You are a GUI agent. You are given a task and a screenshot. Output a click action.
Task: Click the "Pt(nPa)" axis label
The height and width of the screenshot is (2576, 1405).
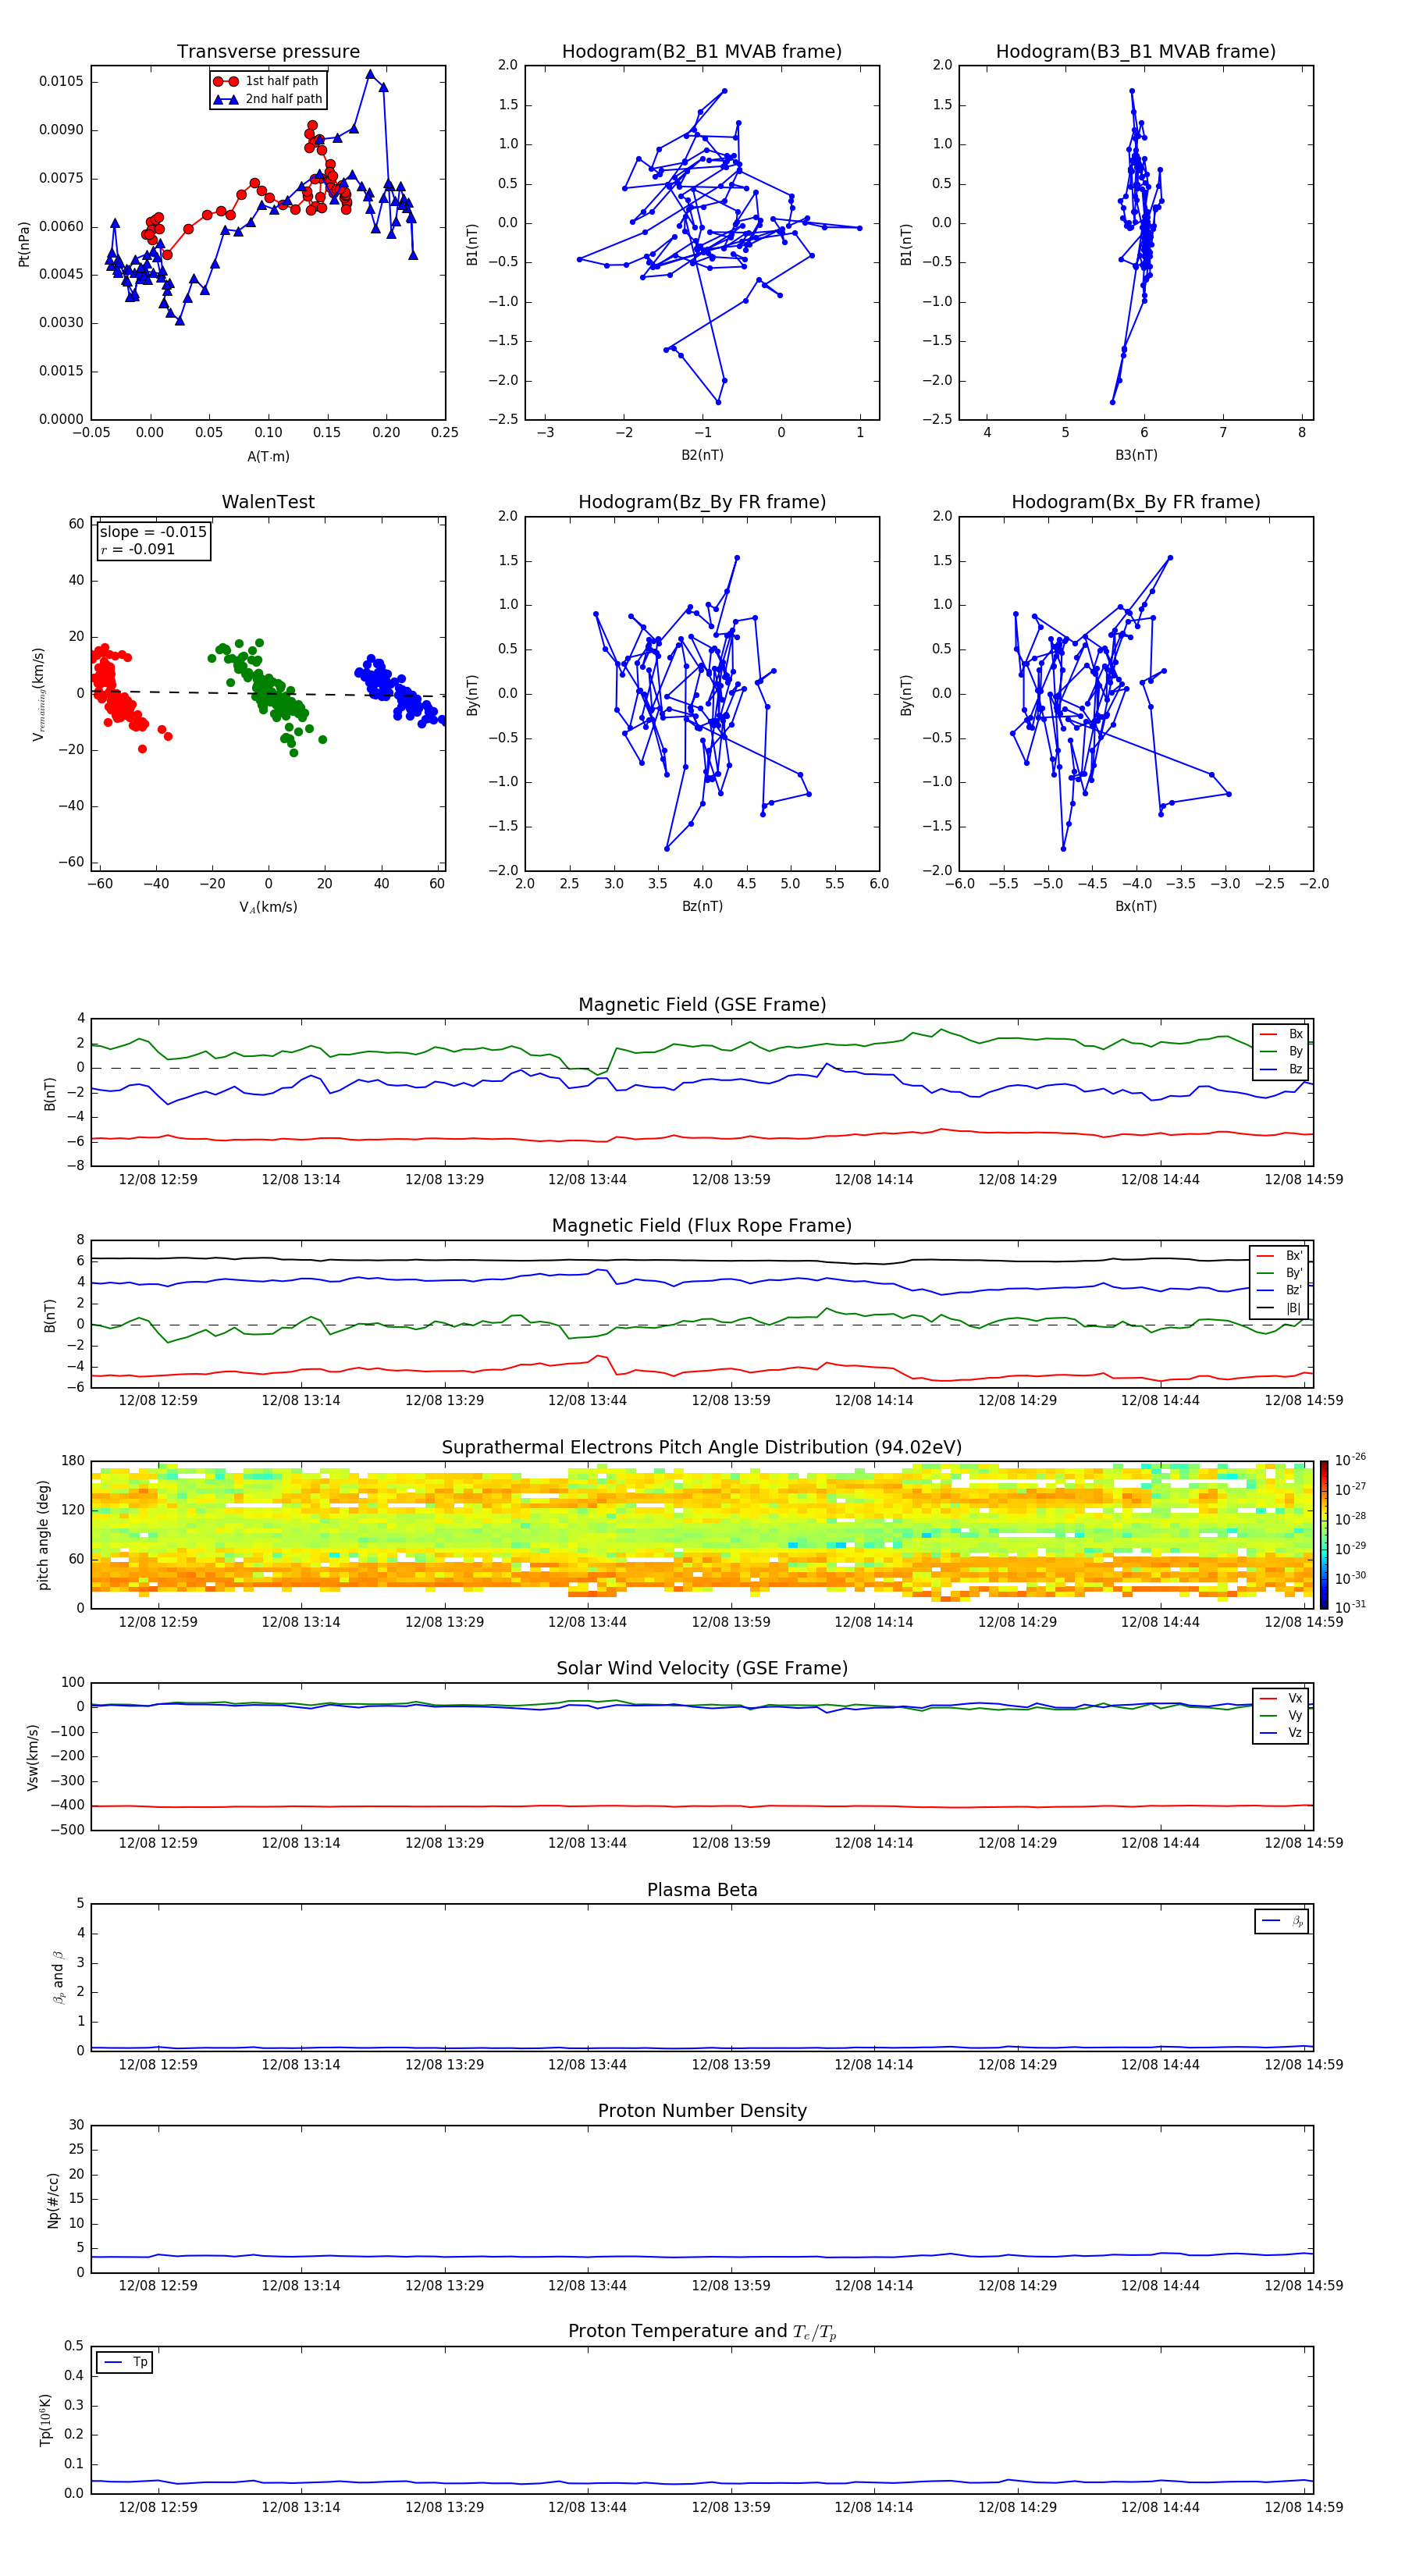coord(24,243)
